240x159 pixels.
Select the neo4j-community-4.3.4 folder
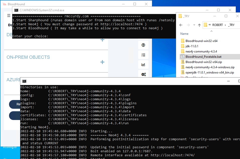coord(201,51)
